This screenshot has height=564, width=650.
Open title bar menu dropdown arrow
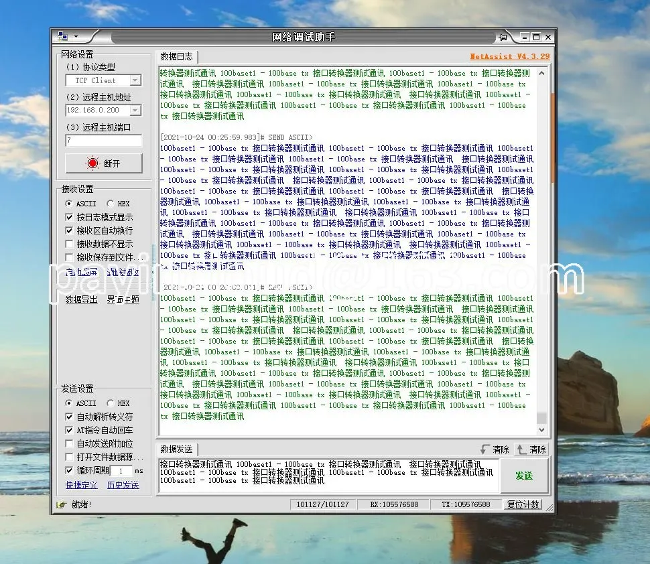coord(76,37)
